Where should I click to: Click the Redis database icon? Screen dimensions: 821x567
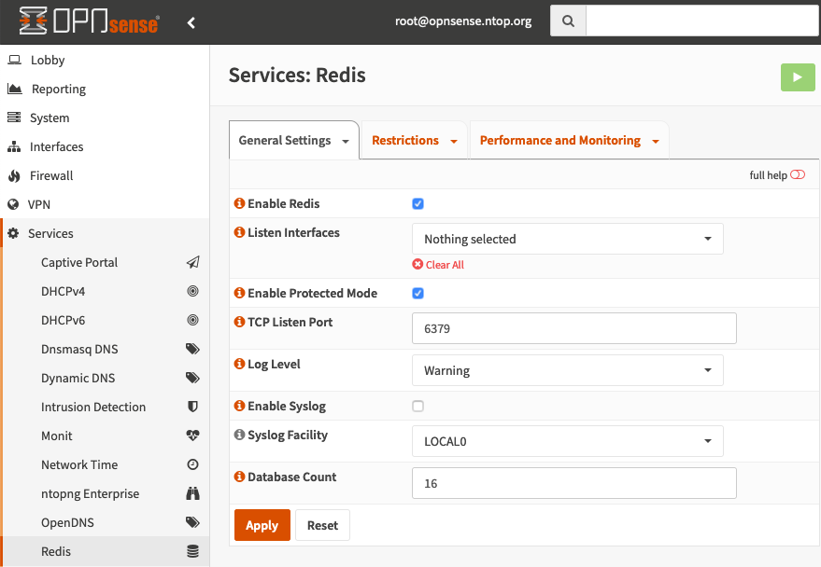tap(192, 551)
